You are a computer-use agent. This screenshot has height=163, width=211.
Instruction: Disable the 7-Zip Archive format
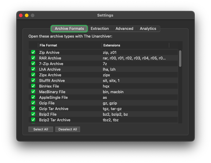pyautogui.click(x=33, y=64)
